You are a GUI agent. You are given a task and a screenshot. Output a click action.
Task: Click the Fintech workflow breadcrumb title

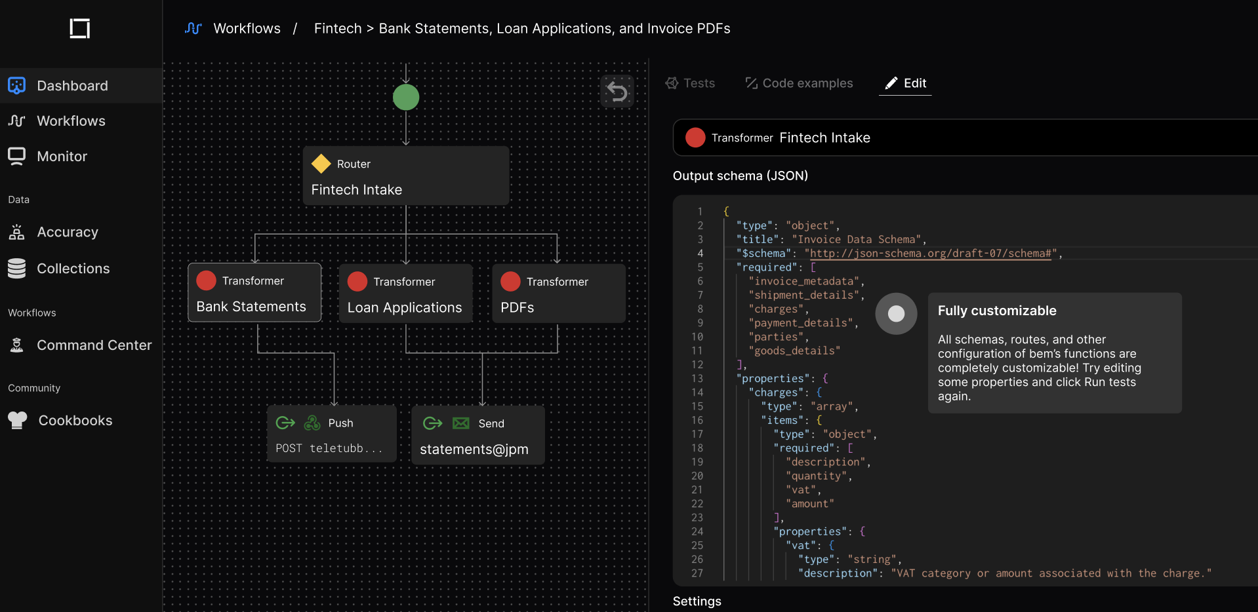[522, 28]
